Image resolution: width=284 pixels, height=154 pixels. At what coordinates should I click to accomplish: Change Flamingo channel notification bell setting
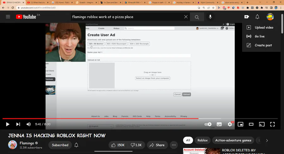click(76, 145)
